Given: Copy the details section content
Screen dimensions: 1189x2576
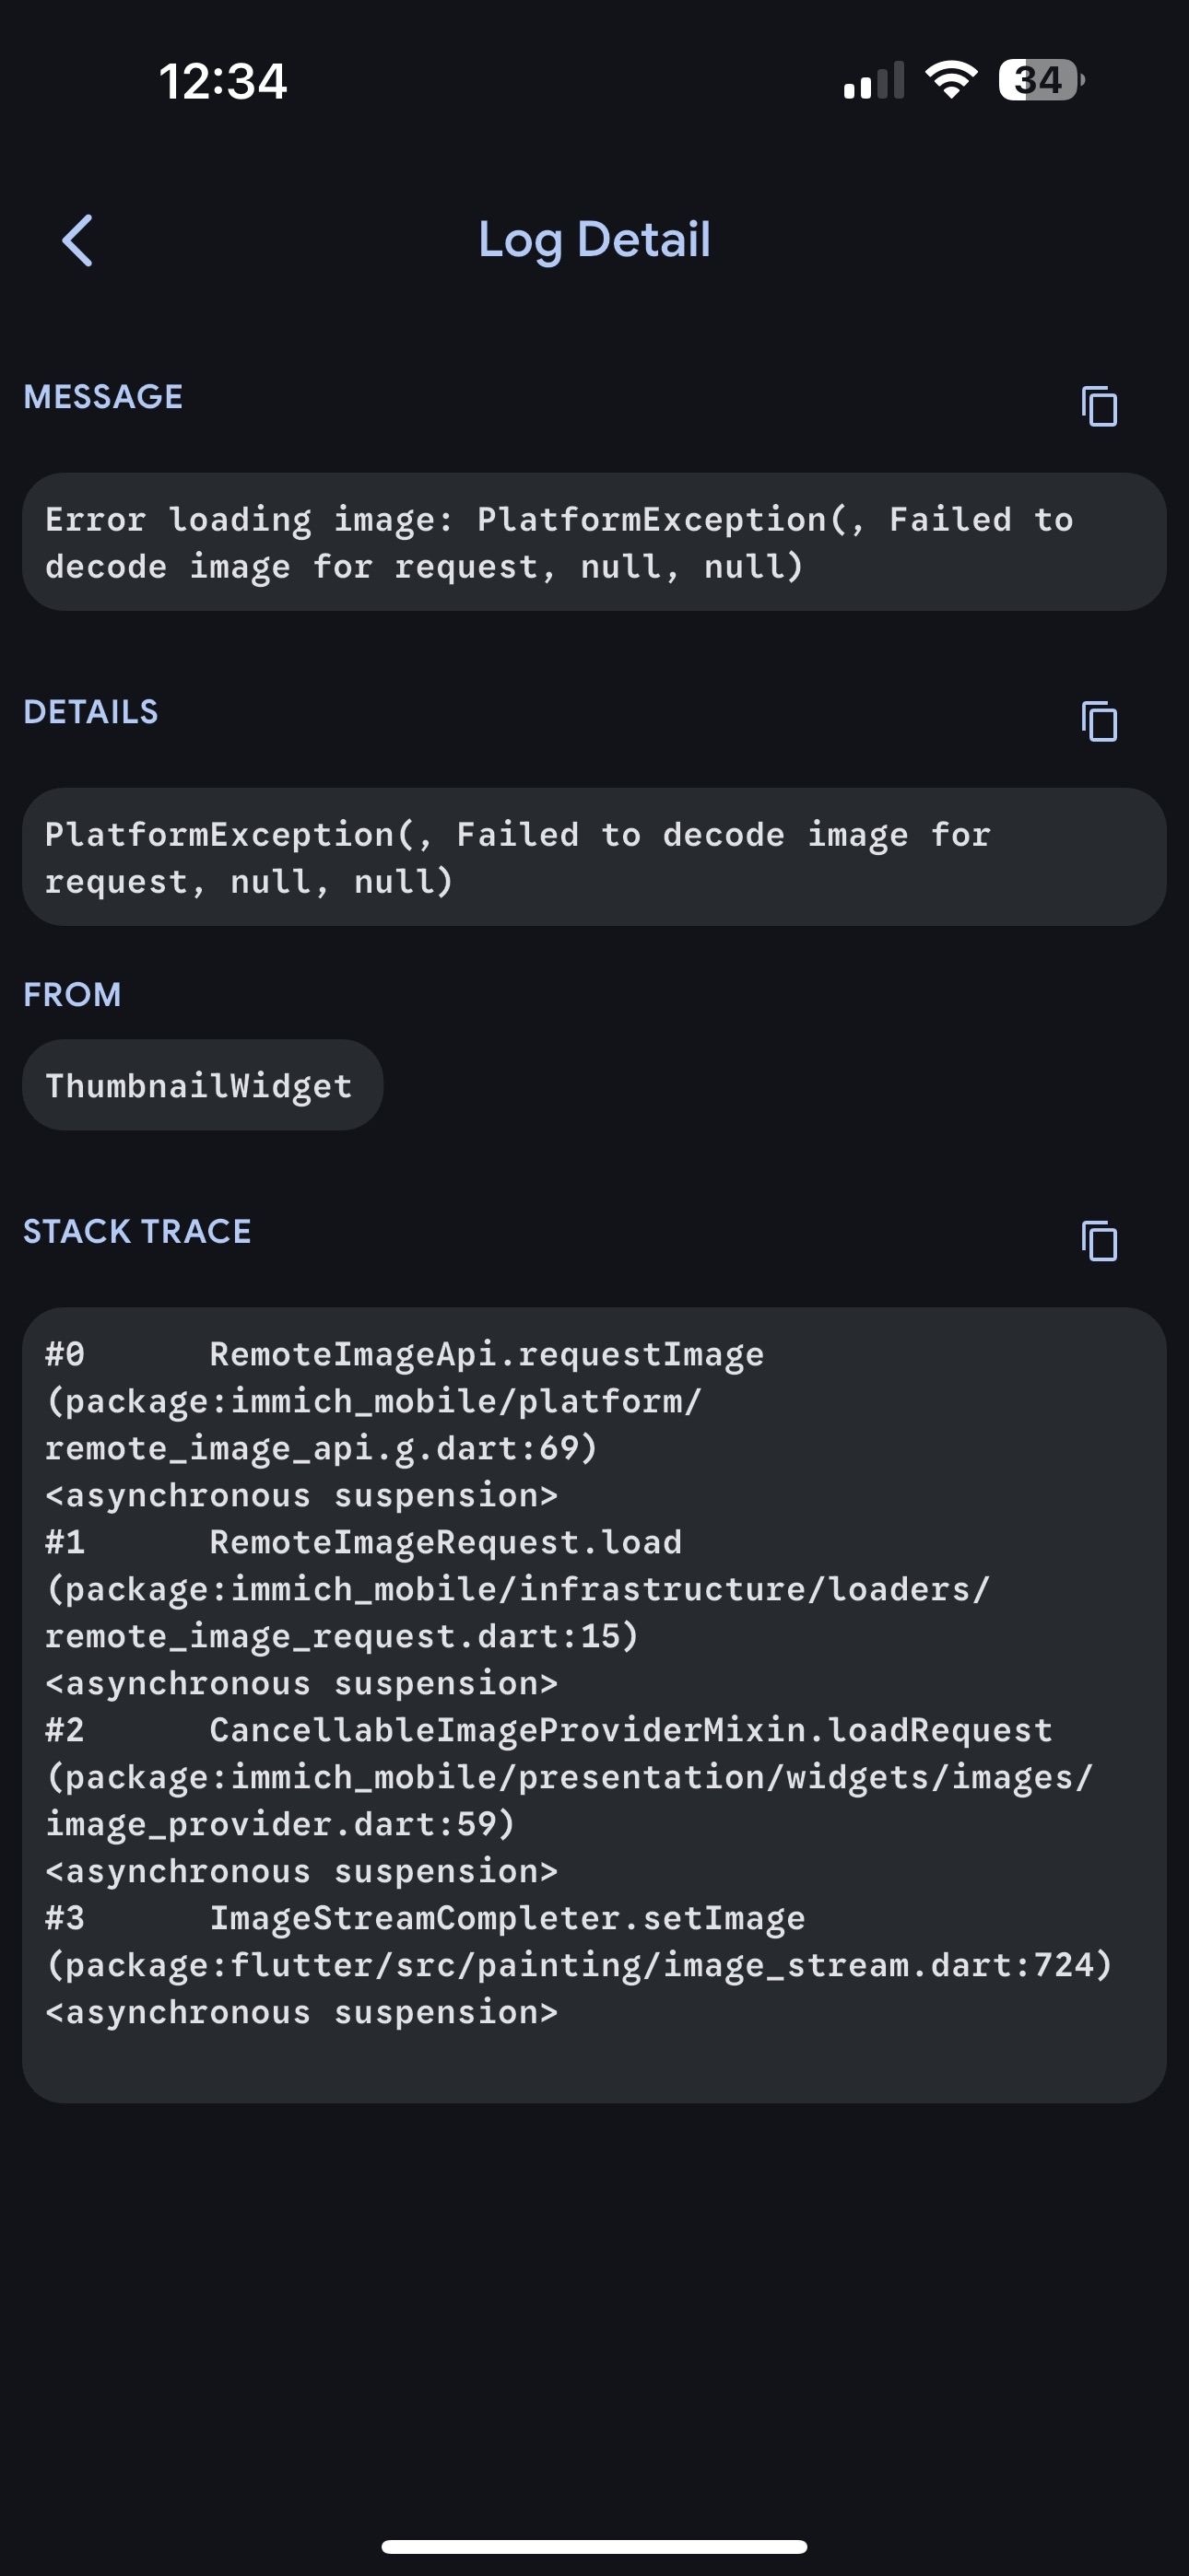Looking at the screenshot, I should tap(1099, 721).
